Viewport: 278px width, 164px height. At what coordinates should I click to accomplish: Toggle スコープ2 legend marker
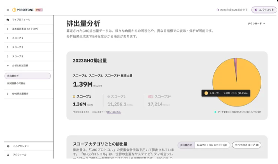point(109,97)
